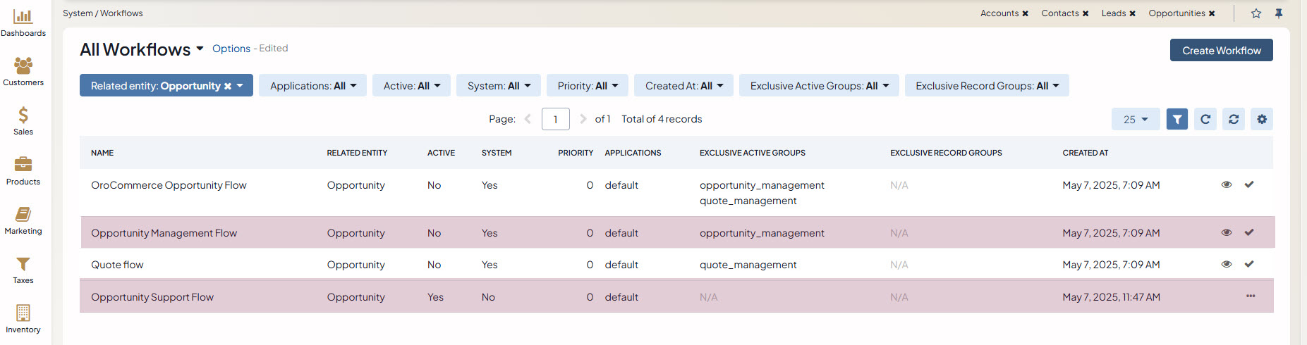Open the Options link beside All Workflows
This screenshot has height=345, width=1307.
point(231,49)
